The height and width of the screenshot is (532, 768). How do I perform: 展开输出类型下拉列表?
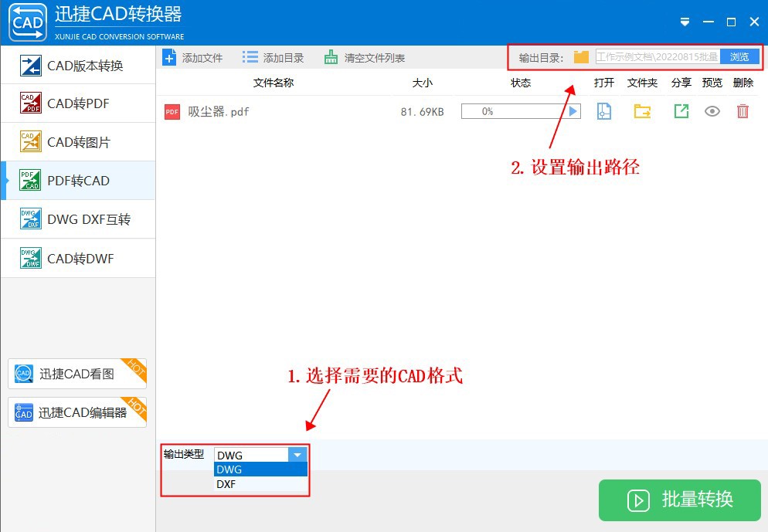pyautogui.click(x=297, y=455)
